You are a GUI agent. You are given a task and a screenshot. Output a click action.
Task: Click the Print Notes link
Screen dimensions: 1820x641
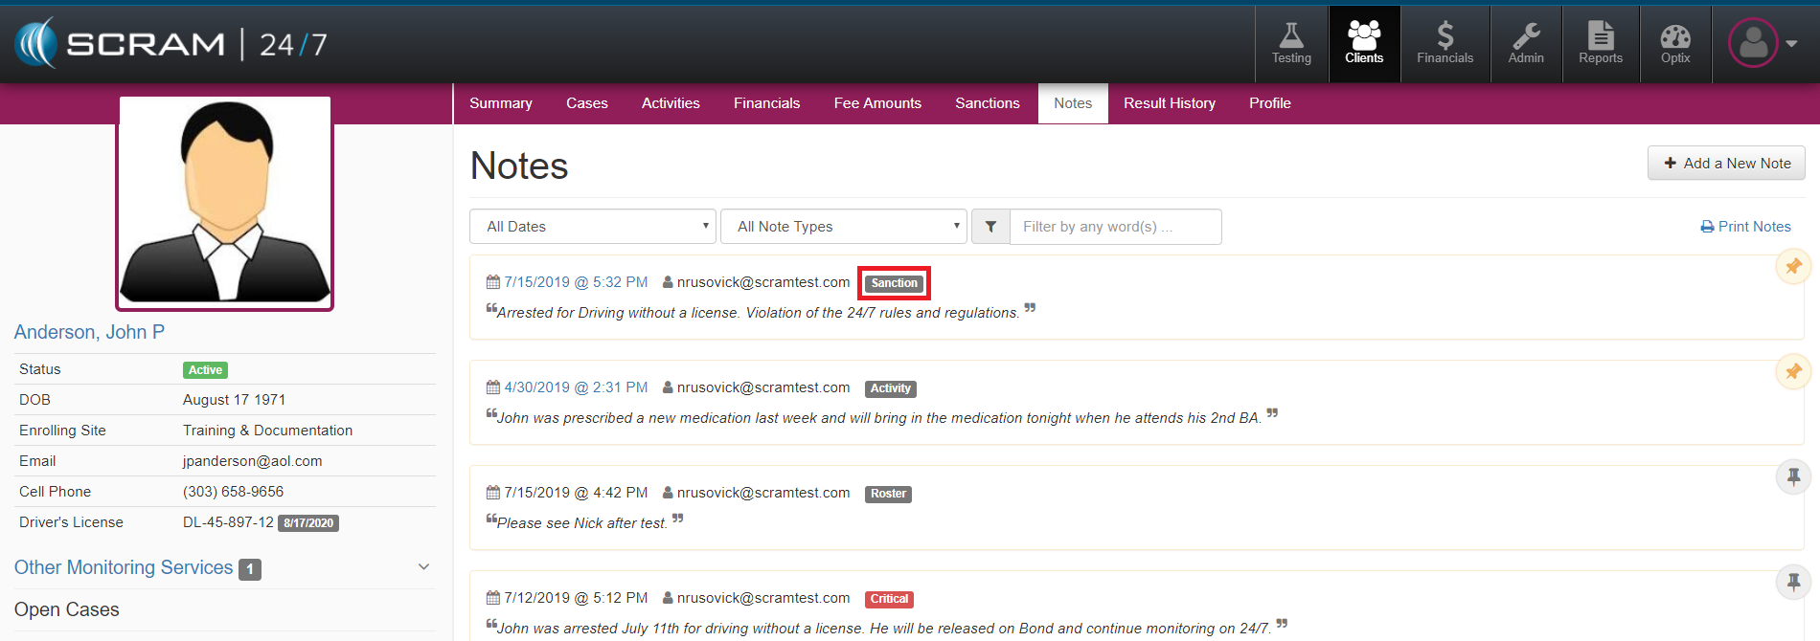1745,227
